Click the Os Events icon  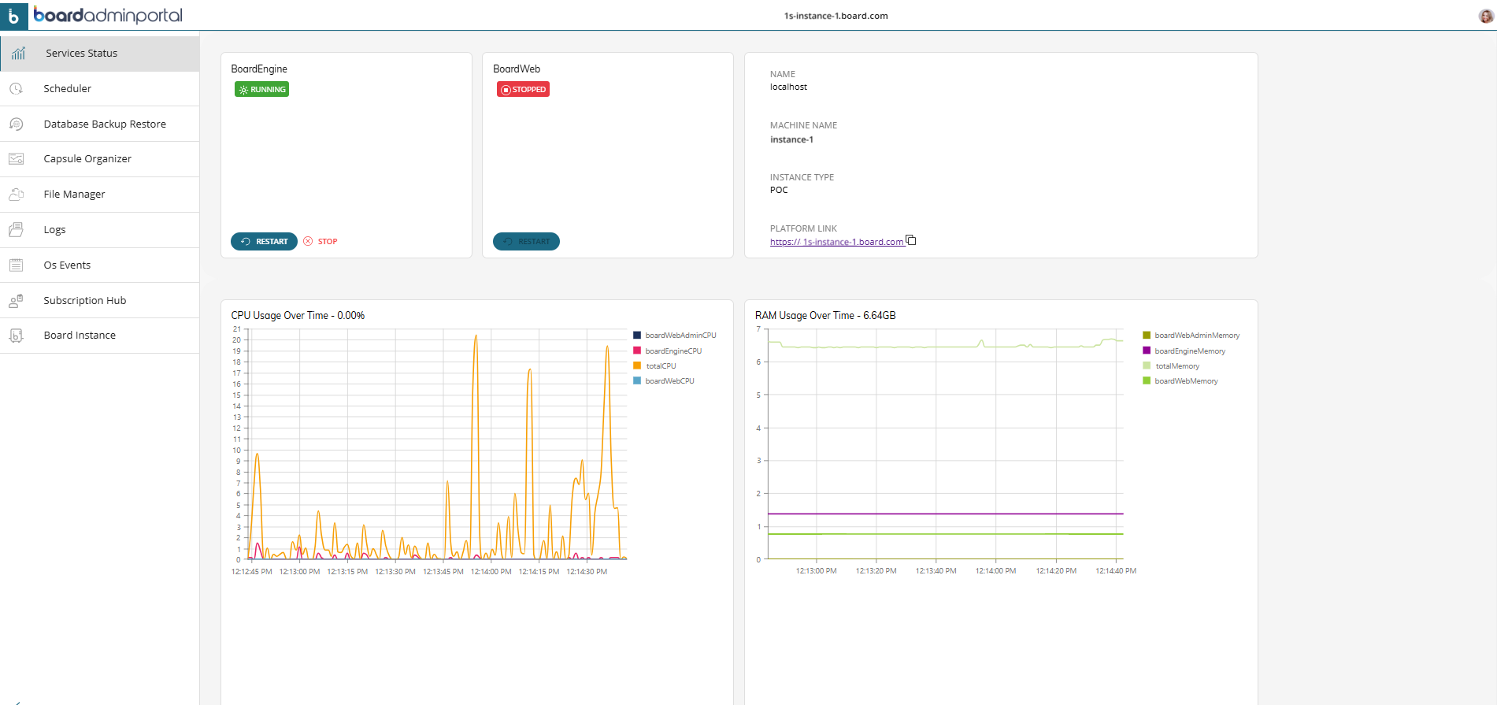pyautogui.click(x=16, y=265)
